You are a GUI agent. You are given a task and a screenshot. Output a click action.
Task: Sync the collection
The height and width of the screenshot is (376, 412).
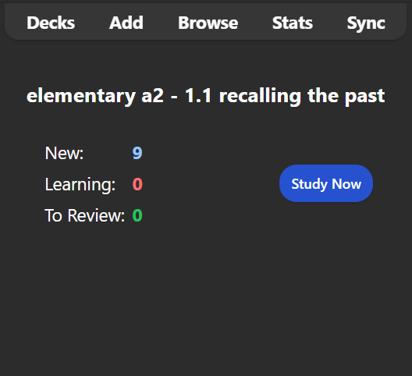pyautogui.click(x=366, y=23)
